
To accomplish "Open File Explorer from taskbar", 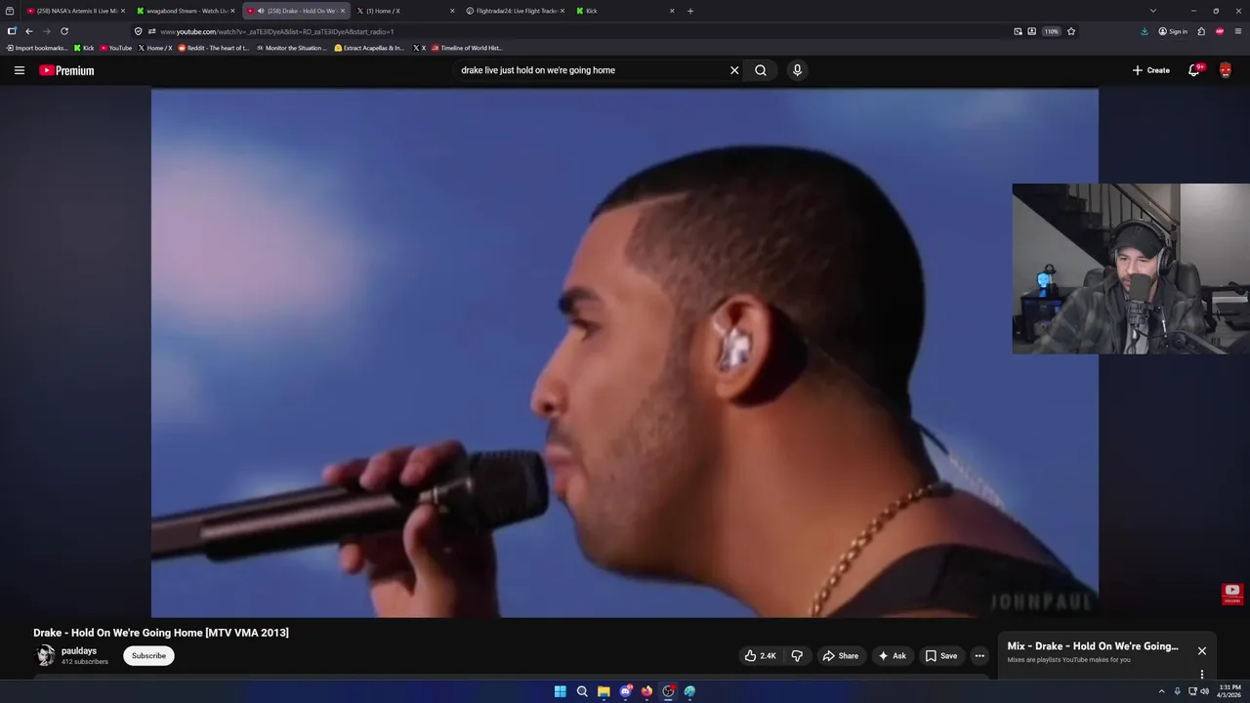I will [604, 691].
